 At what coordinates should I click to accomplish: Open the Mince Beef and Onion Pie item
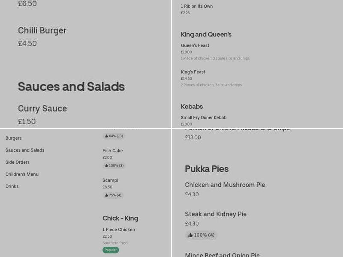222,255
